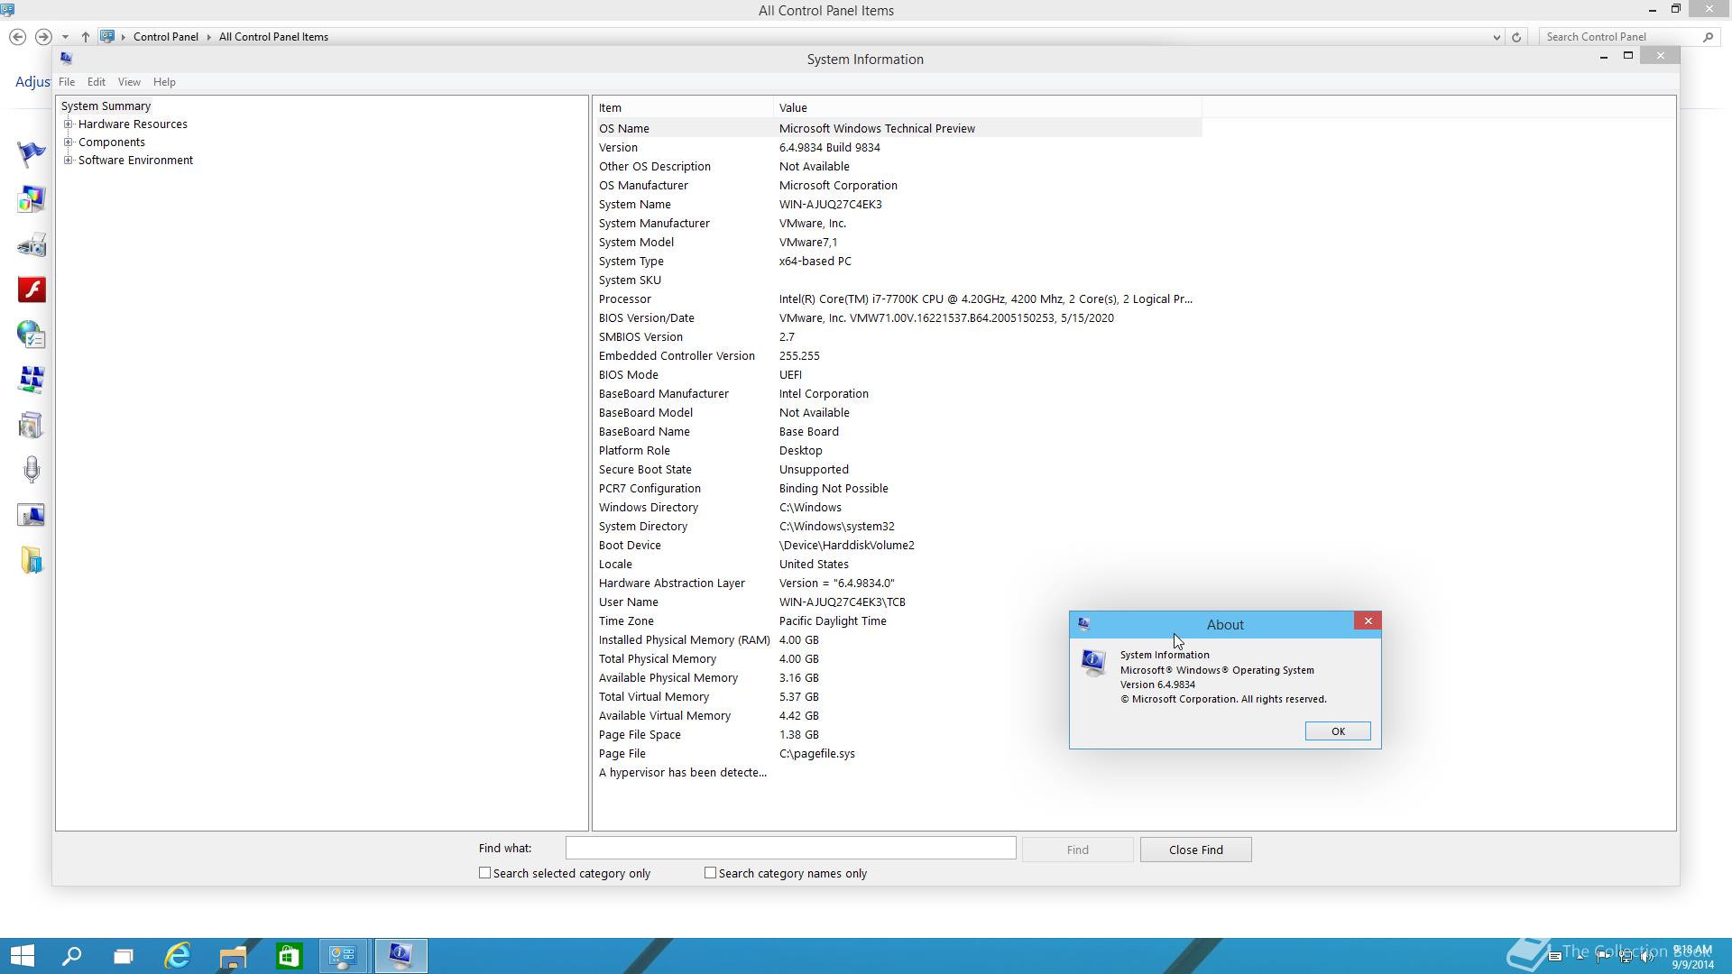Click the Search Control Panel magnifier icon
The width and height of the screenshot is (1732, 974).
point(1708,37)
